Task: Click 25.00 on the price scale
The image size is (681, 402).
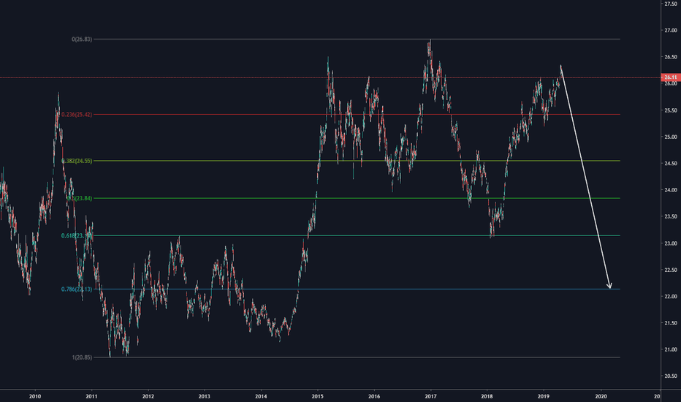Action: [671, 137]
